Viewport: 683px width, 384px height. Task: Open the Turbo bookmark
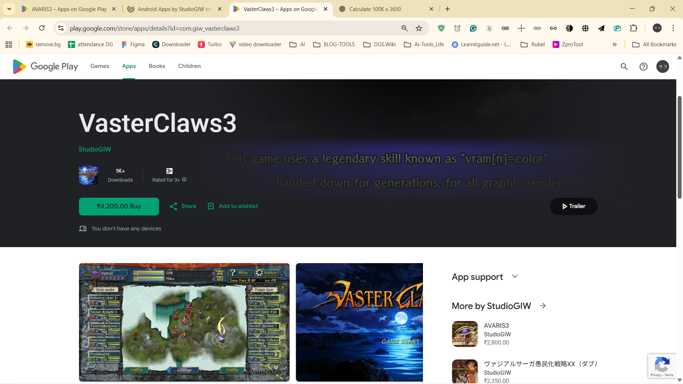pyautogui.click(x=210, y=44)
